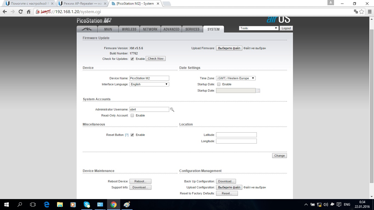Click the Chrome profile avatar button
Screen dimensions: 374x210
331,2
